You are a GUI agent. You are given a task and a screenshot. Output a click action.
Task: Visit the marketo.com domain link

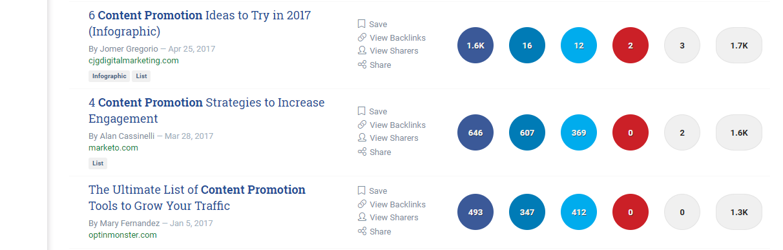click(x=113, y=147)
